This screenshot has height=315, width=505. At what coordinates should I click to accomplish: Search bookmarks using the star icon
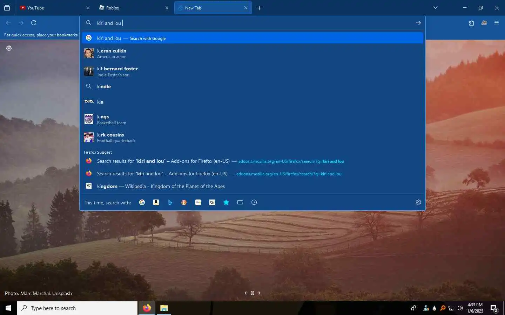[x=226, y=202]
